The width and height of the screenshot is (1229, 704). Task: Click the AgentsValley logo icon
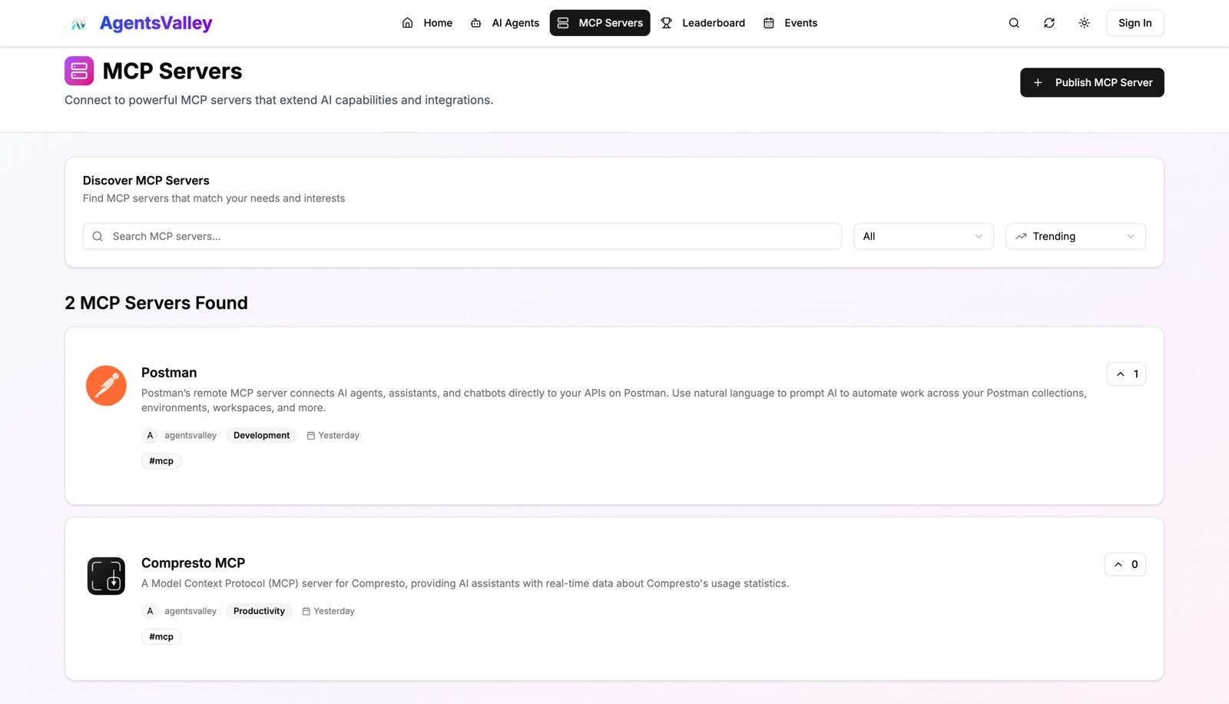[x=78, y=24]
